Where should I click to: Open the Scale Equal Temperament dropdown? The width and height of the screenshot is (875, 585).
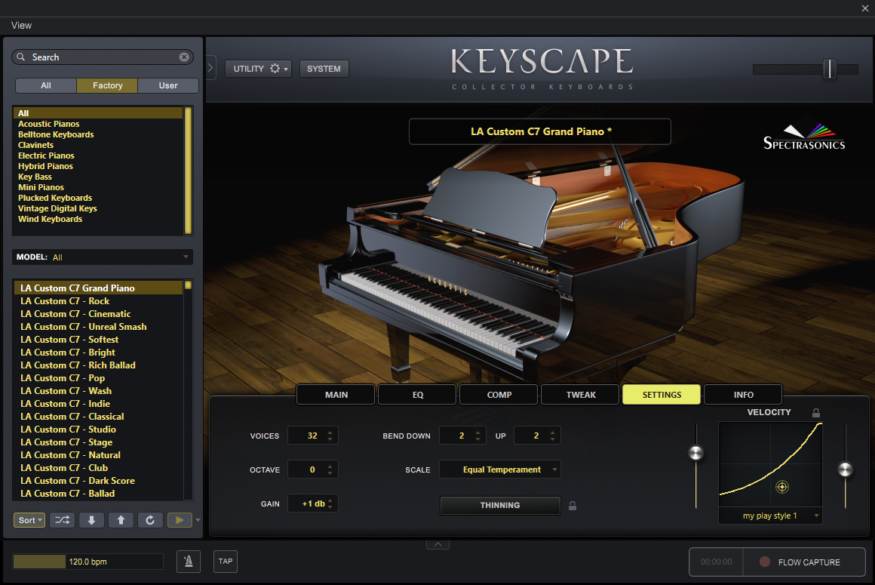point(500,470)
